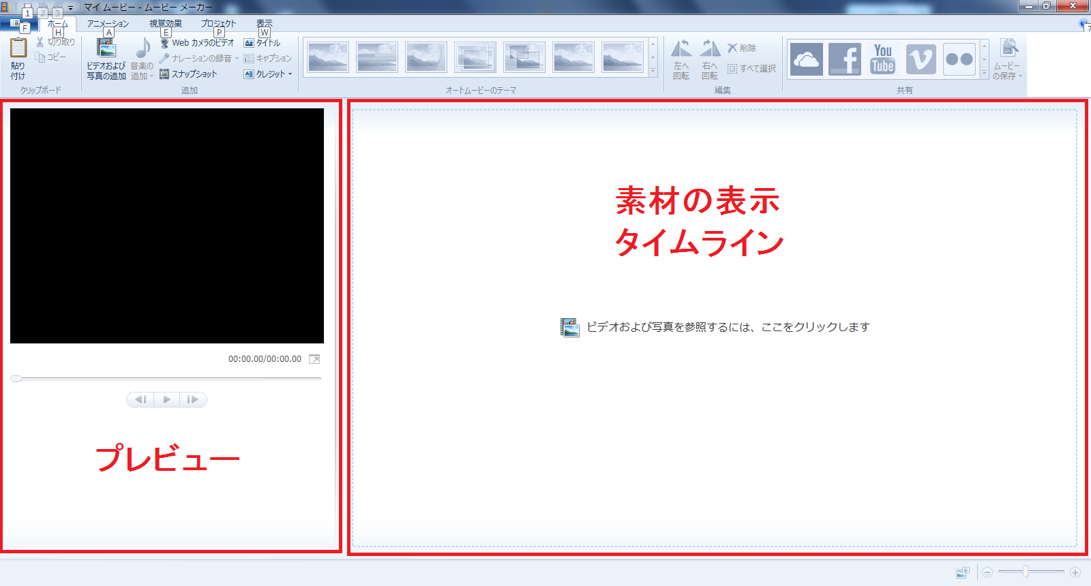Image resolution: width=1091 pixels, height=586 pixels.
Task: Open the Credits (クレジット) dropdown arrow
Action: (x=290, y=74)
